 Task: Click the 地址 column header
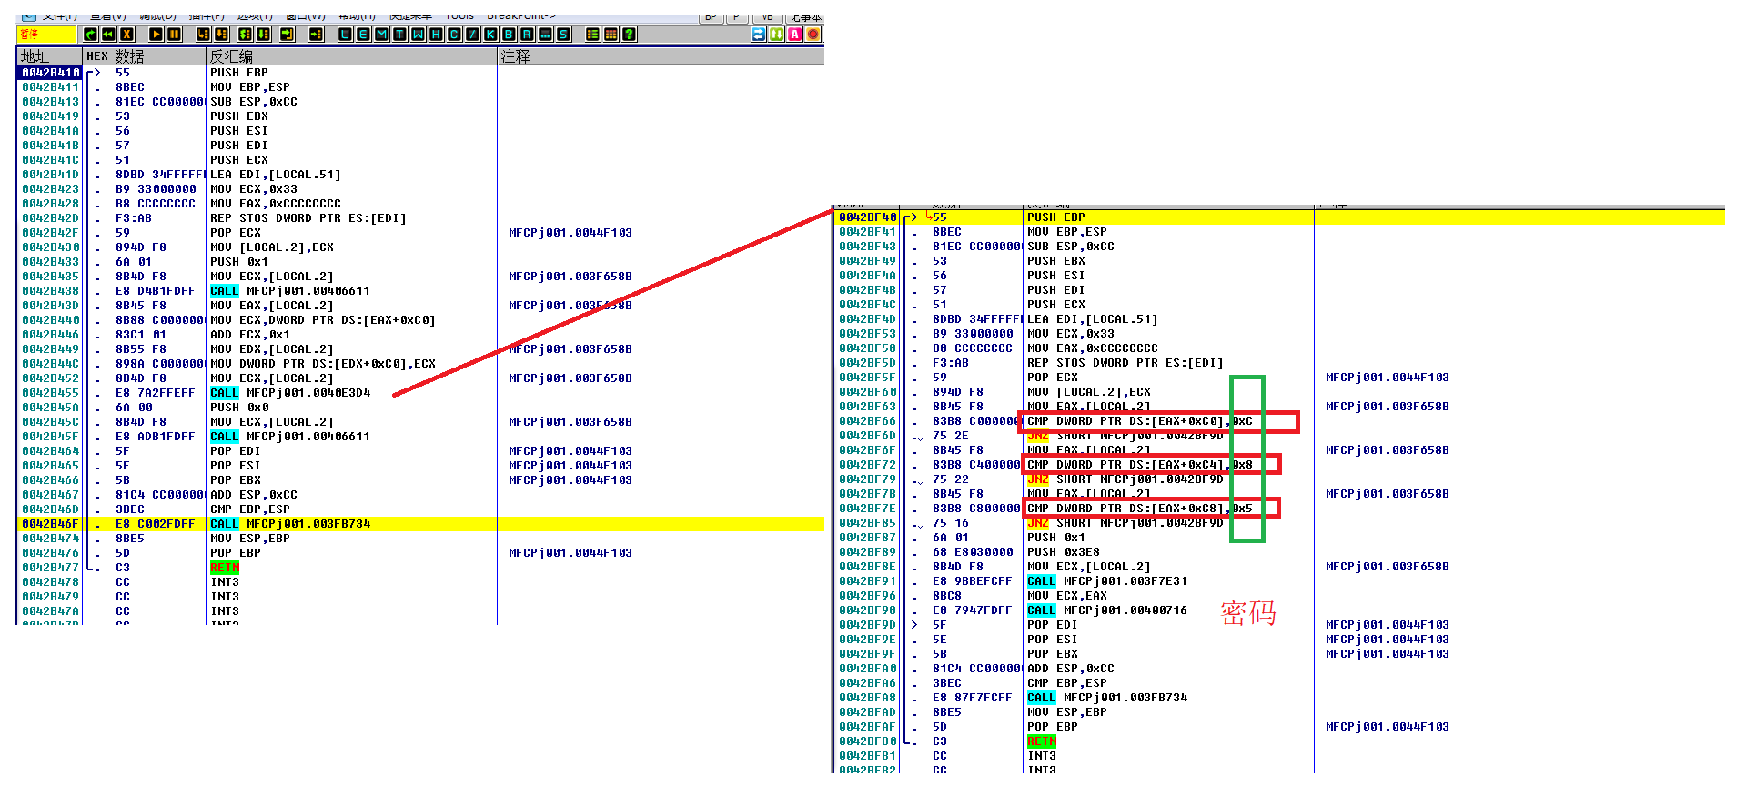(49, 56)
